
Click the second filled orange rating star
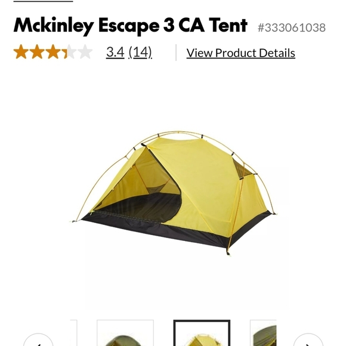point(37,52)
